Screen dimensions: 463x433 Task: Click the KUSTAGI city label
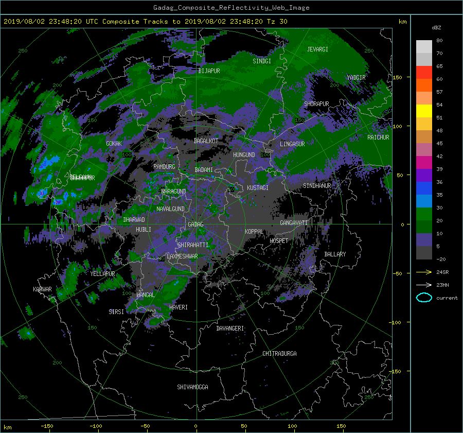pyautogui.click(x=258, y=188)
